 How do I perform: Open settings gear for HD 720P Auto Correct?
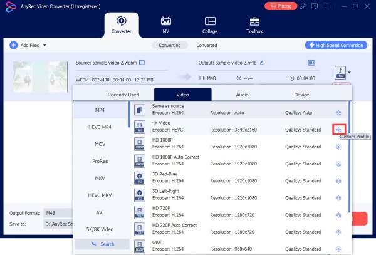pyautogui.click(x=338, y=232)
